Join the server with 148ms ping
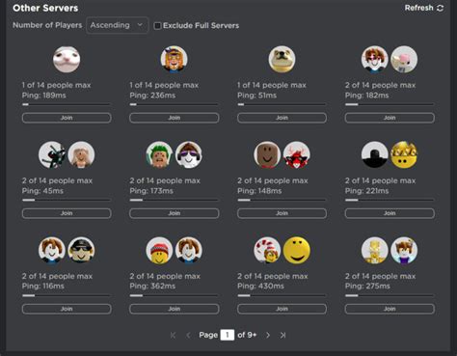457x356 pixels. [282, 213]
